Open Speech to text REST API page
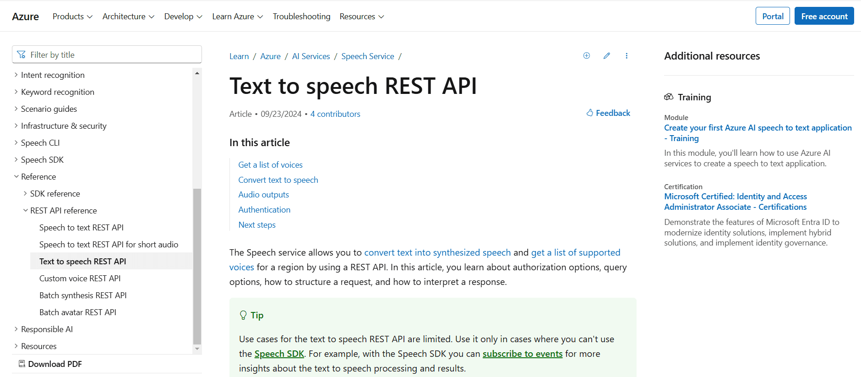Image resolution: width=861 pixels, height=377 pixels. point(82,227)
